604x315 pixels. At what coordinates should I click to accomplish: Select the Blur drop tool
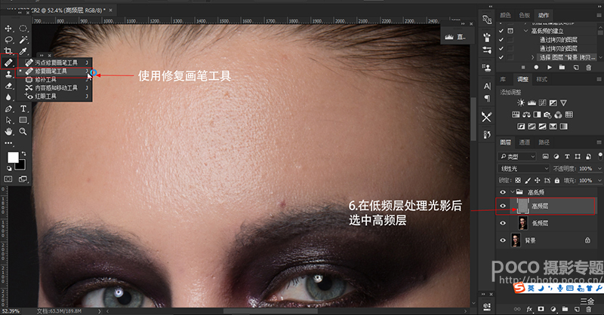[x=8, y=97]
